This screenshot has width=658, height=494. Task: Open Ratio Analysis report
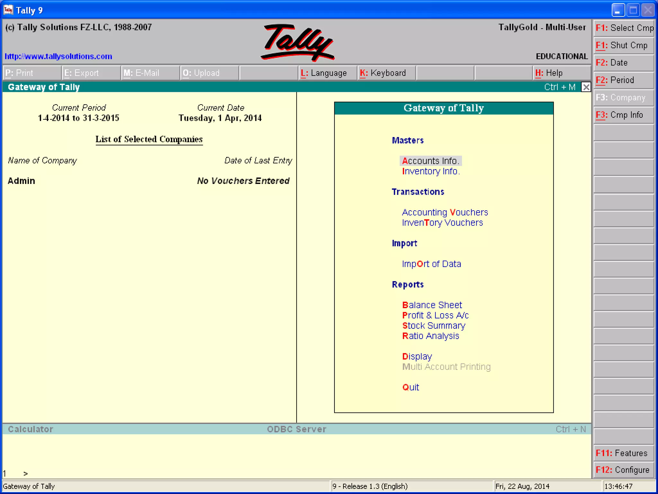(x=431, y=336)
